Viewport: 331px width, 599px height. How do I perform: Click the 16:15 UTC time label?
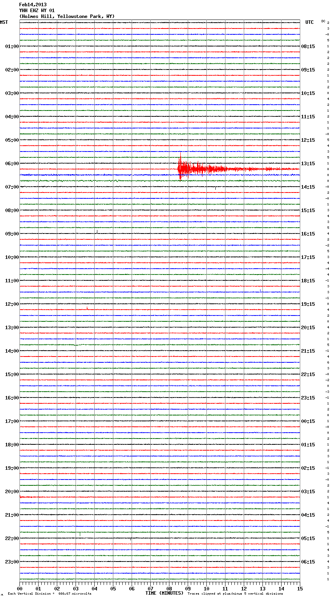pyautogui.click(x=308, y=234)
